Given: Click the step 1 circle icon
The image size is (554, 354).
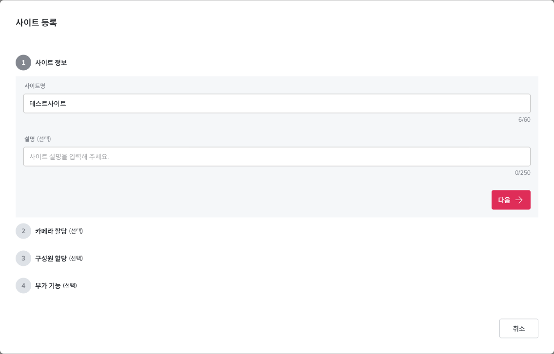Looking at the screenshot, I should [x=23, y=62].
